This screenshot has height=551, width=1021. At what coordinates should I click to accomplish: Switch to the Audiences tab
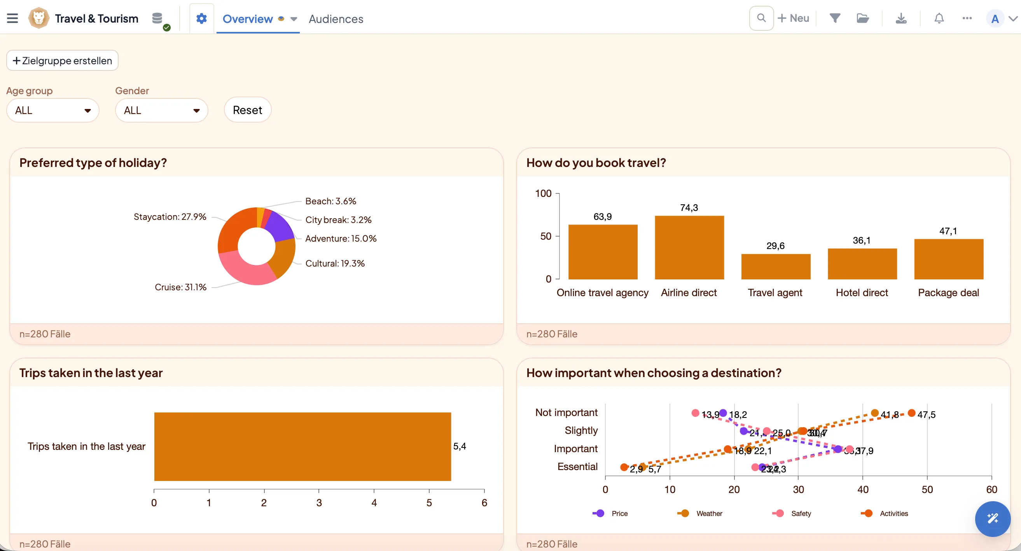(336, 19)
